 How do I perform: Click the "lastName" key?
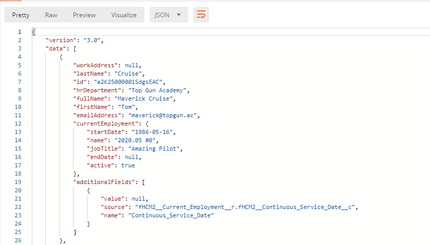point(90,73)
